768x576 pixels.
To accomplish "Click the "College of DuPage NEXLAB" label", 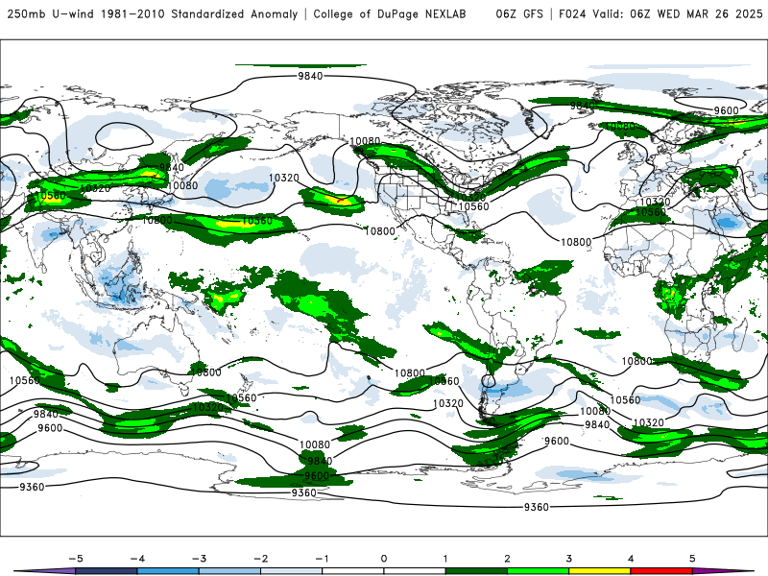I will tap(390, 14).
